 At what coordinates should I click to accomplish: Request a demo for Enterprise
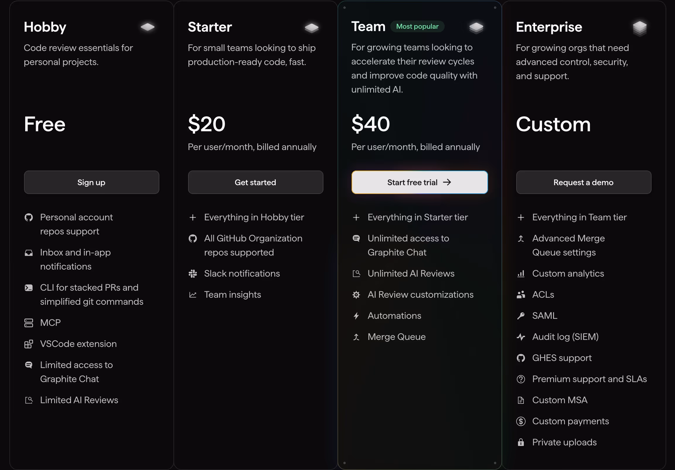pos(584,182)
